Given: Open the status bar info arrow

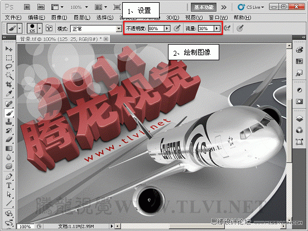Looking at the screenshot, I should [x=112, y=226].
